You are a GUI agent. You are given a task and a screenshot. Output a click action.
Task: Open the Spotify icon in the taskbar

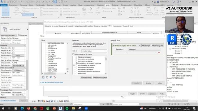point(67,108)
